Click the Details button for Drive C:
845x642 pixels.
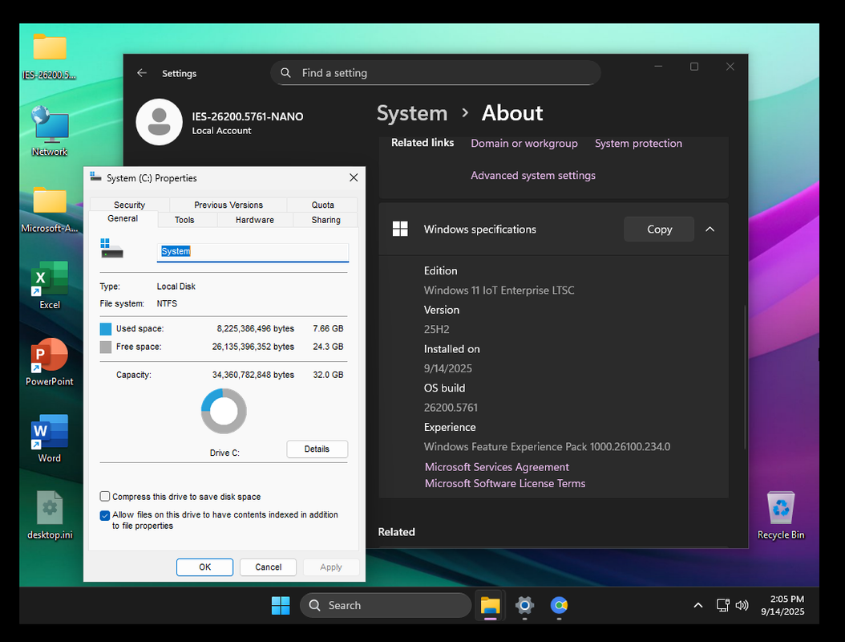tap(317, 449)
